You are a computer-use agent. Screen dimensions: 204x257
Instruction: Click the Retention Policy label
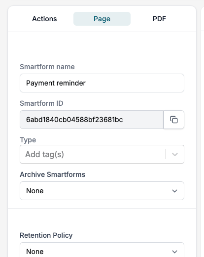(46, 235)
